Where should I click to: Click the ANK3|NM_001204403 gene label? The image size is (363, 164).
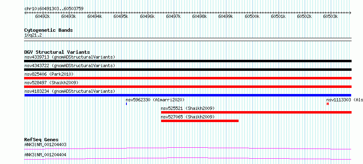pos(45,144)
